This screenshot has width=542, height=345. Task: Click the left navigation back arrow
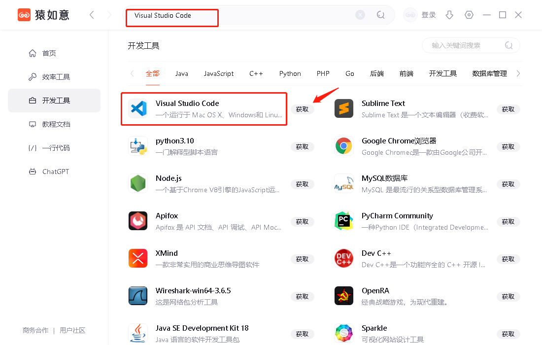click(x=92, y=15)
